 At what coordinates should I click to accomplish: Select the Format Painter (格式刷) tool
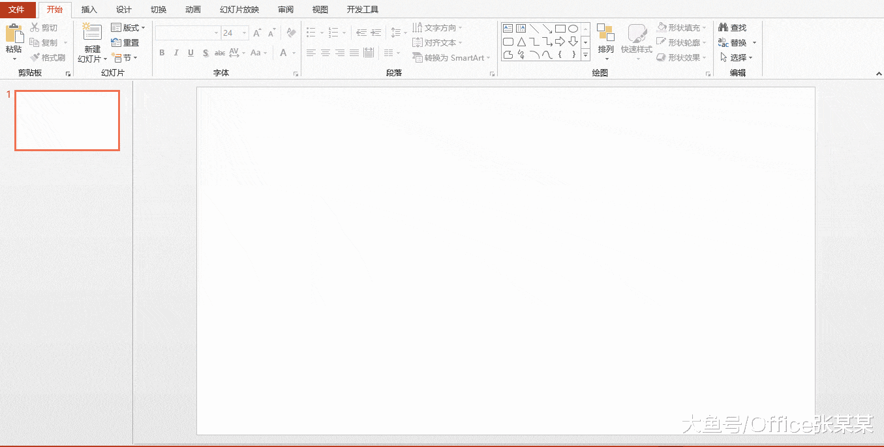pyautogui.click(x=48, y=57)
